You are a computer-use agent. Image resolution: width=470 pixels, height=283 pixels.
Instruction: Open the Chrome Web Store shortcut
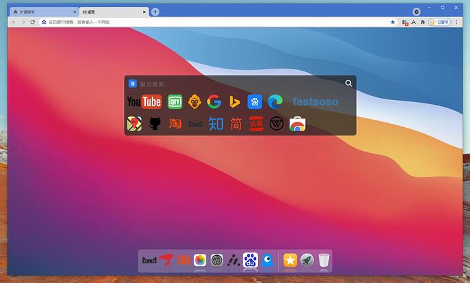coord(298,124)
